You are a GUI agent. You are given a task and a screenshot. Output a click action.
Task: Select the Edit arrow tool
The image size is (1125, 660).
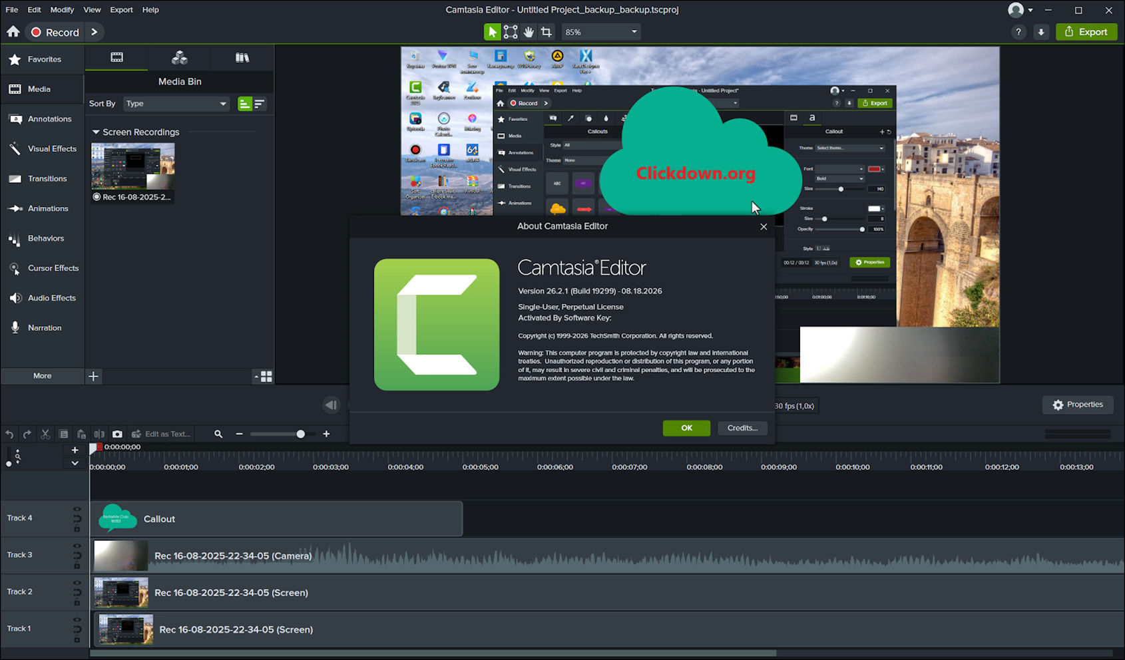[492, 32]
